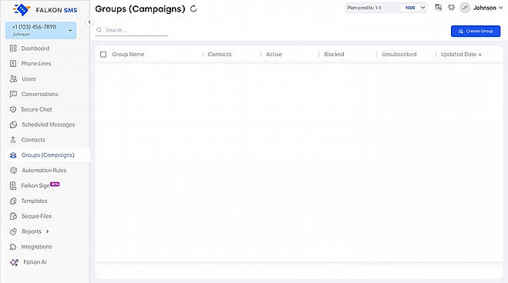This screenshot has height=283, width=508.
Task: Expand the Reports submenu chevron
Action: [x=47, y=231]
